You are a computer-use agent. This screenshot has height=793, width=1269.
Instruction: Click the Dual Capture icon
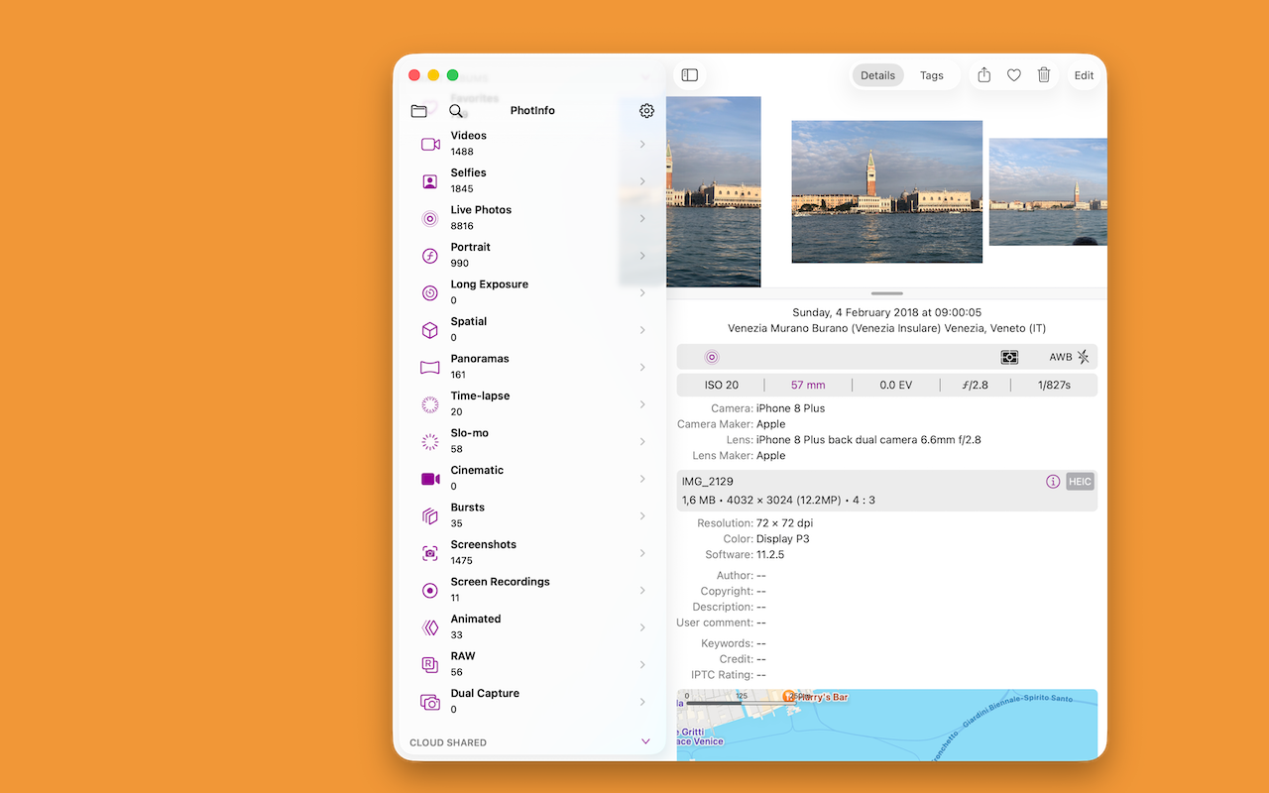[430, 702]
